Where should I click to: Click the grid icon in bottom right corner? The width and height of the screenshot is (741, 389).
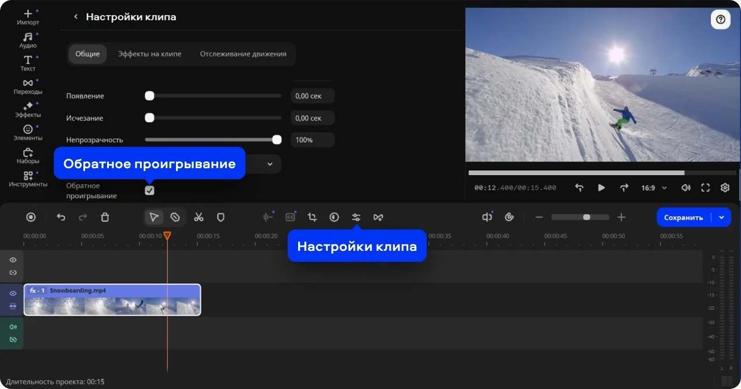click(x=726, y=381)
